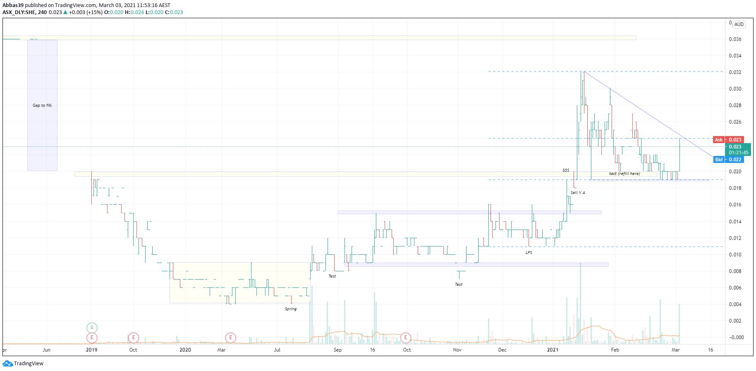Select the 'LPS' annotation label

pyautogui.click(x=529, y=253)
